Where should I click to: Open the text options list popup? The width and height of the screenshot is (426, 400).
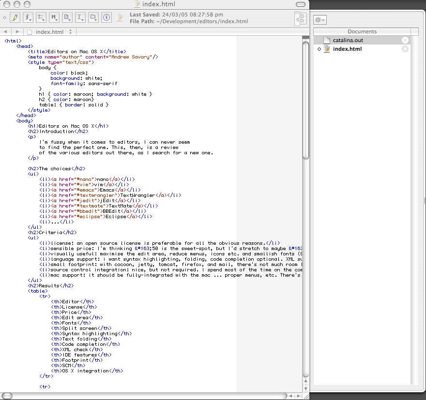point(41,17)
